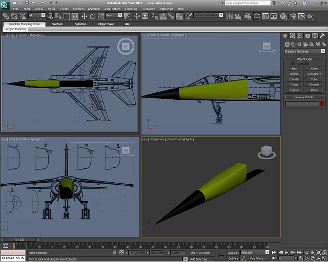Image resolution: width=328 pixels, height=262 pixels.
Task: Switch to the Display command panel tab
Action: (x=315, y=36)
